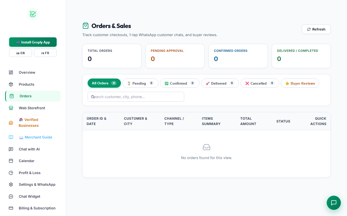This screenshot has height=216, width=347.
Task: Filter orders by Cancelled
Action: pos(260,83)
